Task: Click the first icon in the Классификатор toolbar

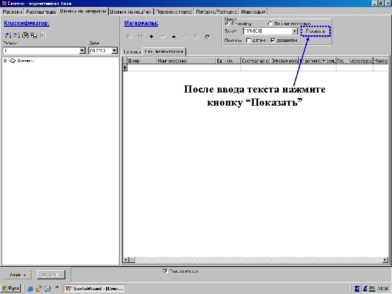Action: [8, 35]
